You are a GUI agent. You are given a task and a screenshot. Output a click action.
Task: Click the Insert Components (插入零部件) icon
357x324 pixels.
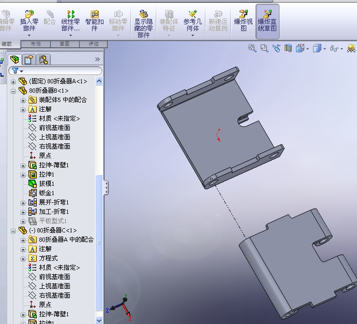[29, 14]
